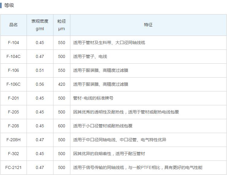Screen dimensions: 227x175
Task: Select density 0.45 in the F-208 row
Action: pos(40,126)
